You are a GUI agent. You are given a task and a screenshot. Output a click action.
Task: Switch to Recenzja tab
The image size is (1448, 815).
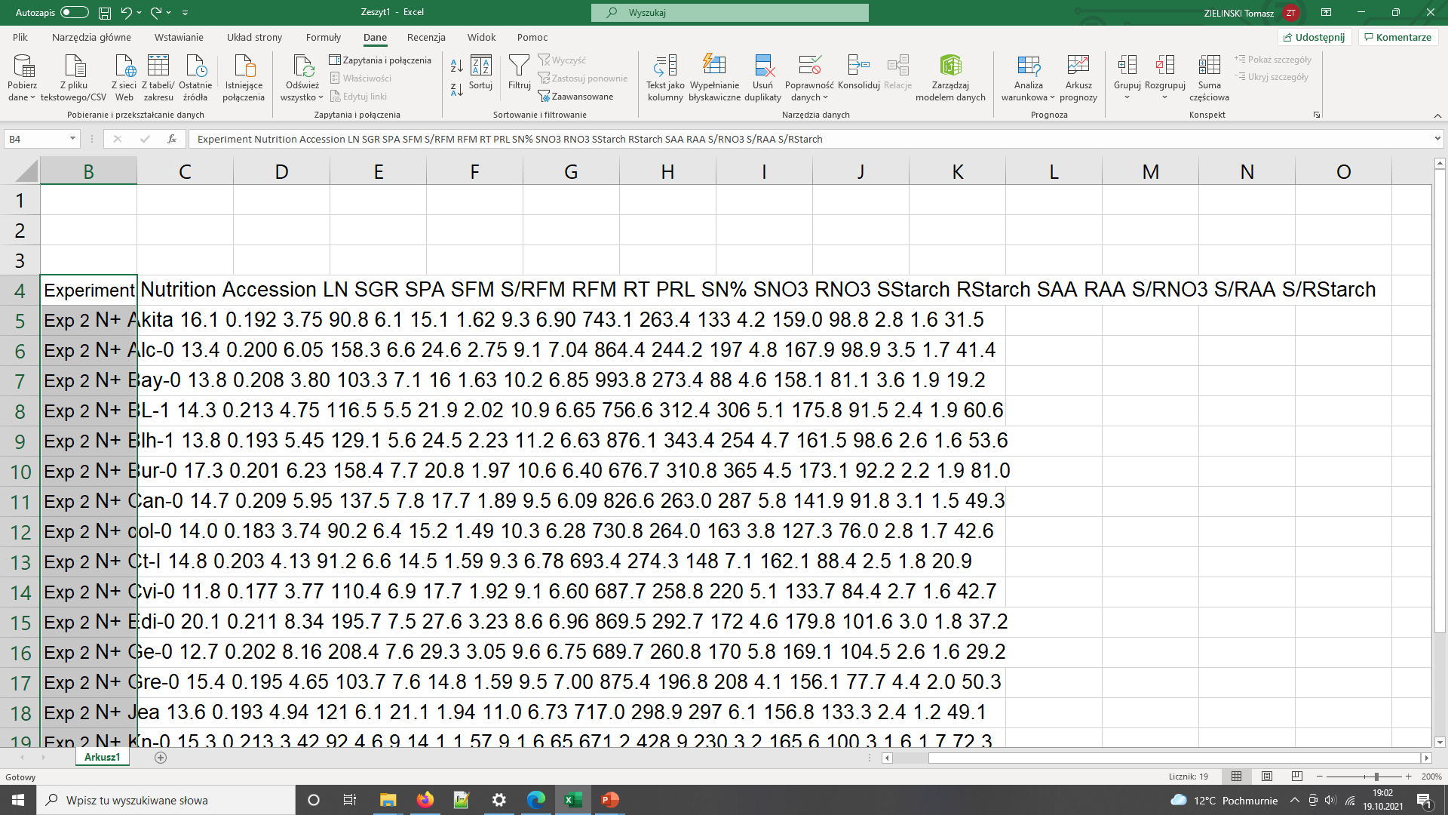pos(426,37)
